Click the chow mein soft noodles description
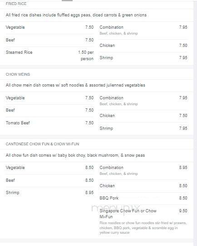197x246 pixels. coord(75,85)
